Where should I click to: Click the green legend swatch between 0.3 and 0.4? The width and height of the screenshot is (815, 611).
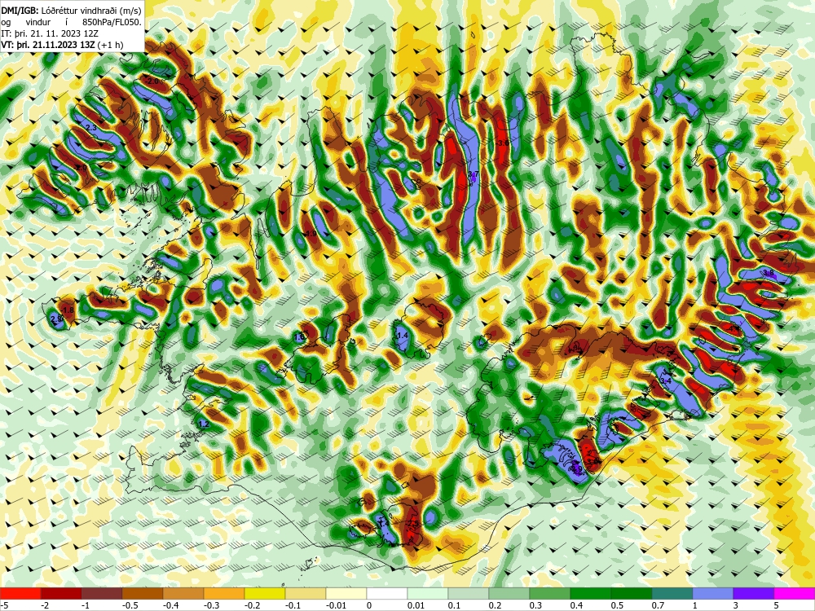point(550,593)
